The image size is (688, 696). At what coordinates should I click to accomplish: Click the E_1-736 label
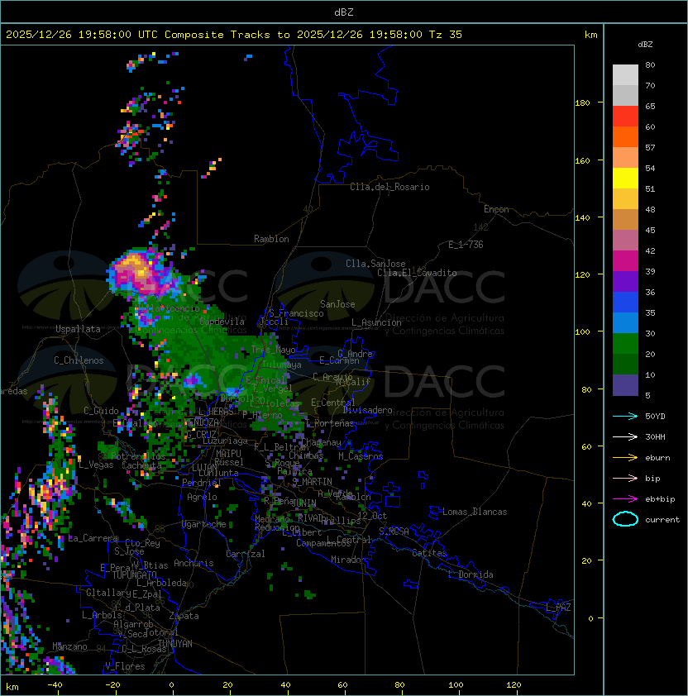[x=466, y=245]
